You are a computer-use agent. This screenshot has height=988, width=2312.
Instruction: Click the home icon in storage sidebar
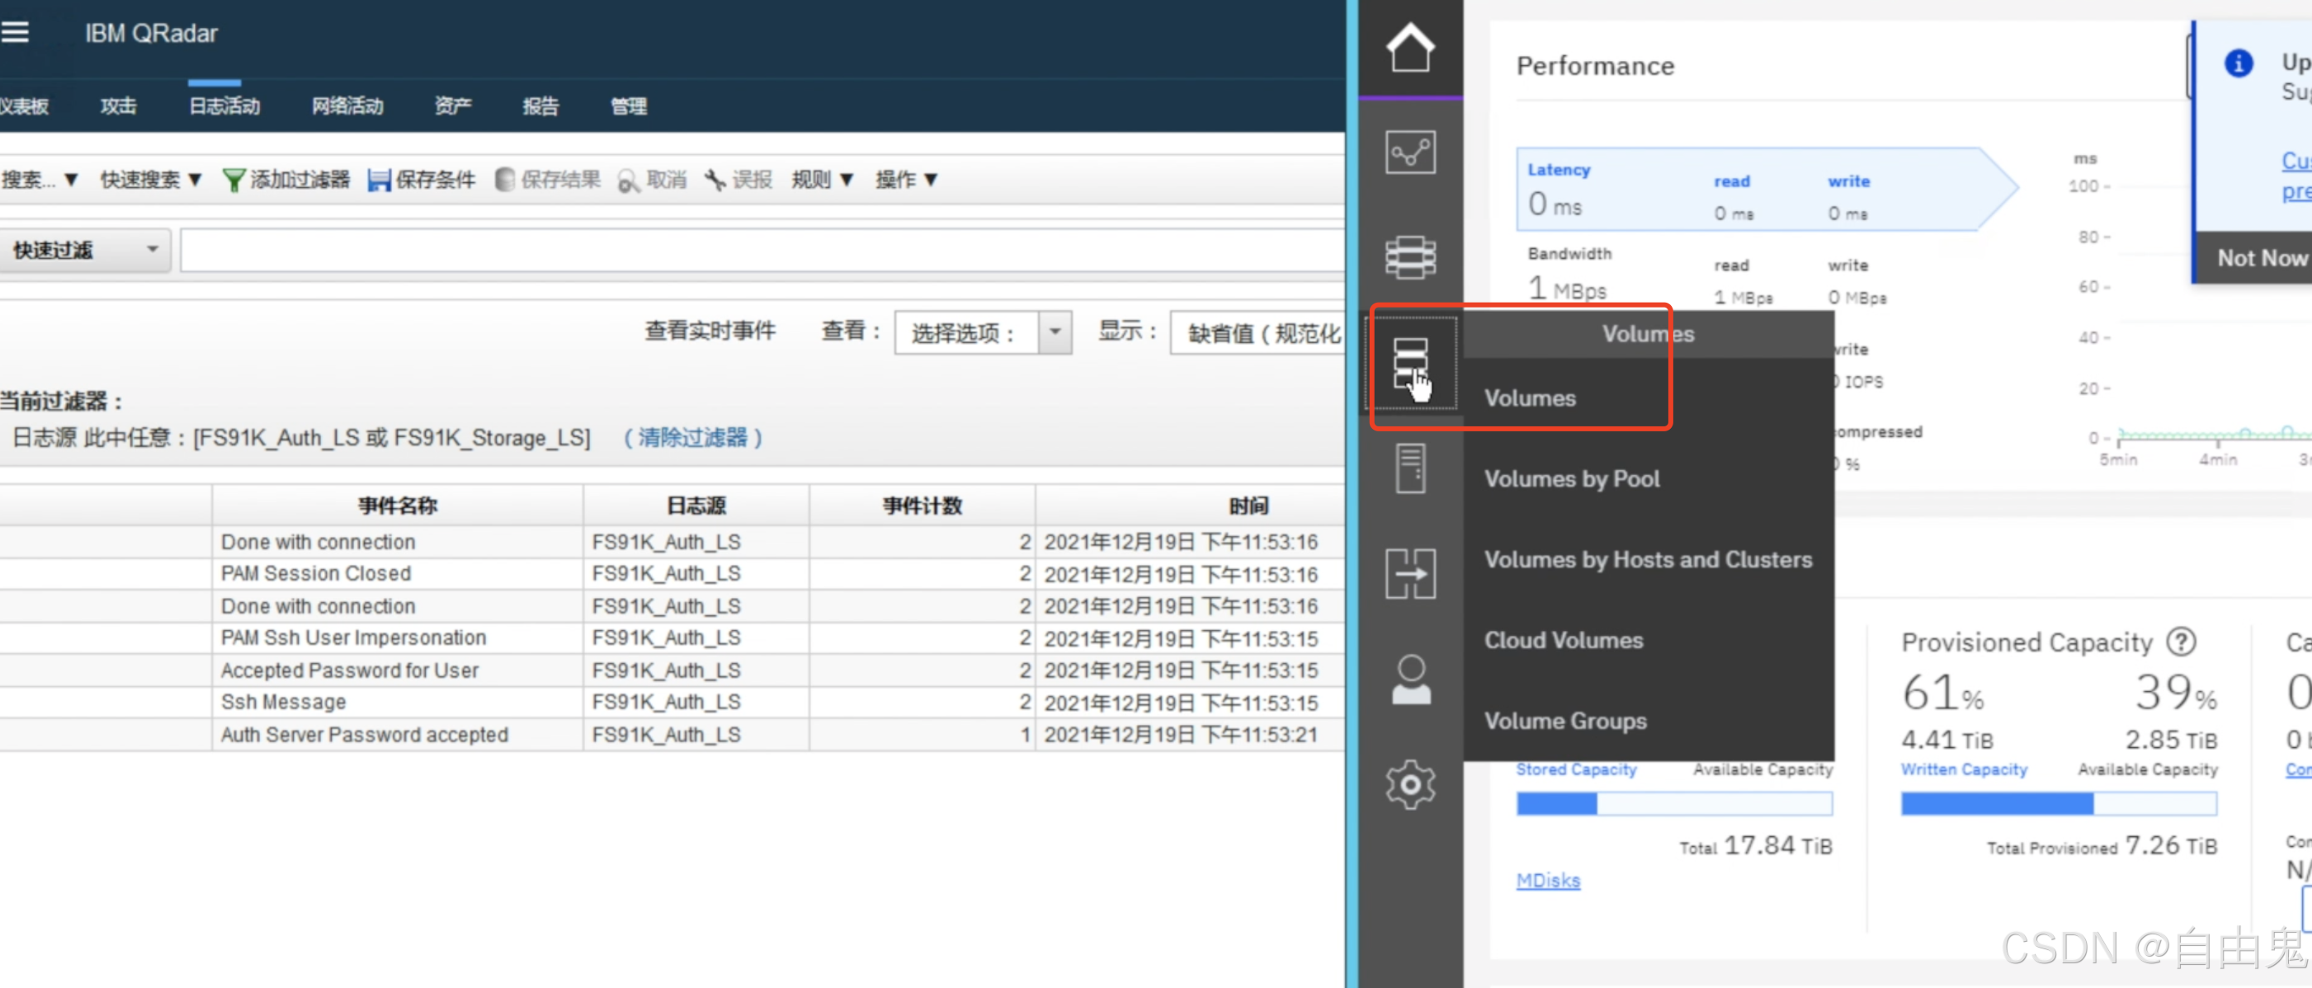[x=1409, y=47]
